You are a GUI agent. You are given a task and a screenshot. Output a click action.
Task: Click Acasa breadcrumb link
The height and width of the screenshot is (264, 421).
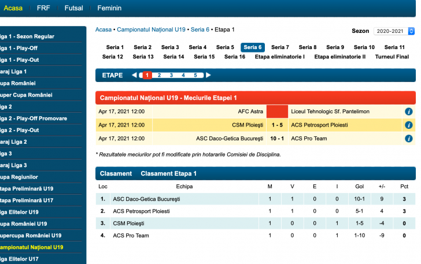click(x=104, y=29)
